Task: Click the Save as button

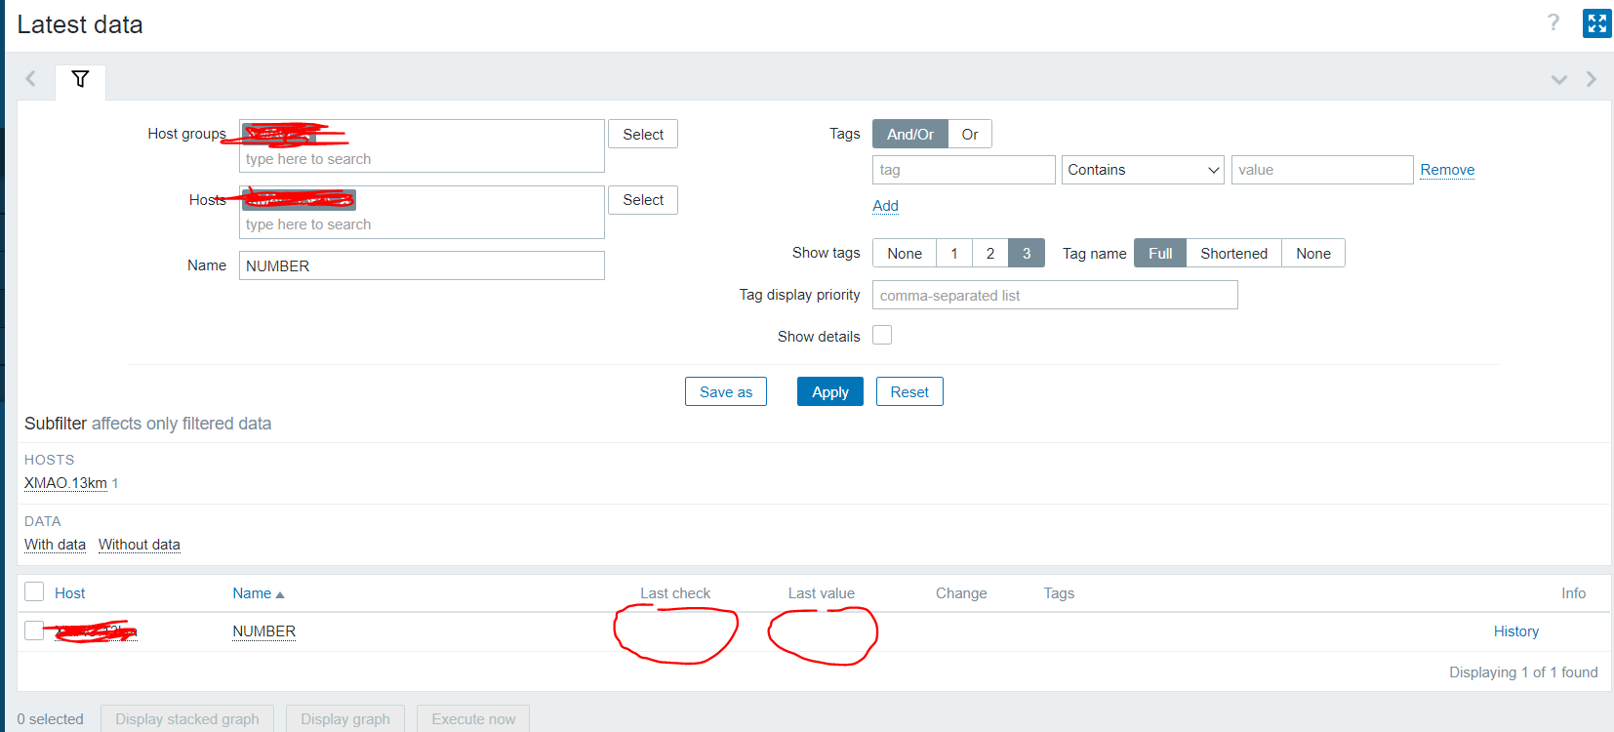Action: [726, 392]
